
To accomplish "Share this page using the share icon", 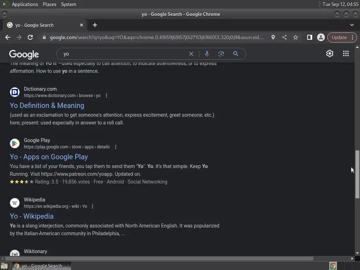I will pyautogui.click(x=284, y=37).
